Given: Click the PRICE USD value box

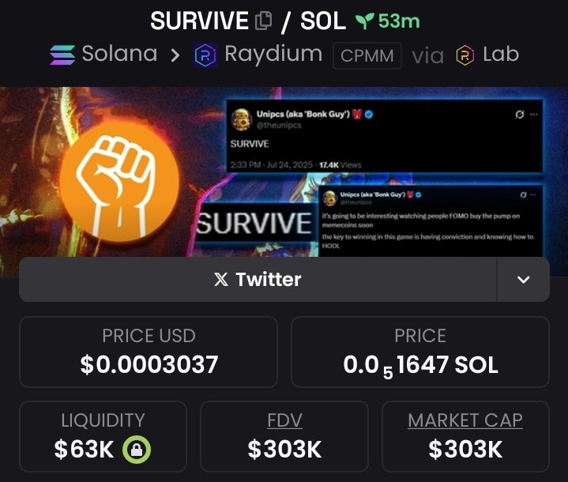Looking at the screenshot, I should point(149,352).
